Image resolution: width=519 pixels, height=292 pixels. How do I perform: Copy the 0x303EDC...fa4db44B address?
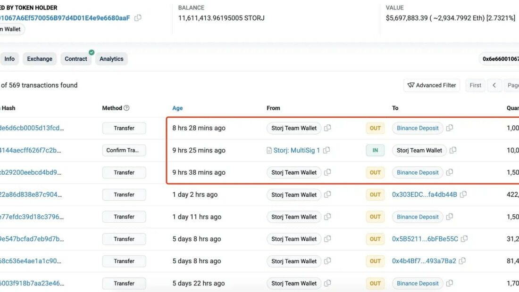point(463,194)
